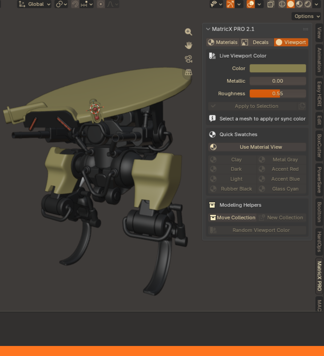The image size is (324, 356).
Task: Apply the Dark swatch
Action: click(232, 169)
